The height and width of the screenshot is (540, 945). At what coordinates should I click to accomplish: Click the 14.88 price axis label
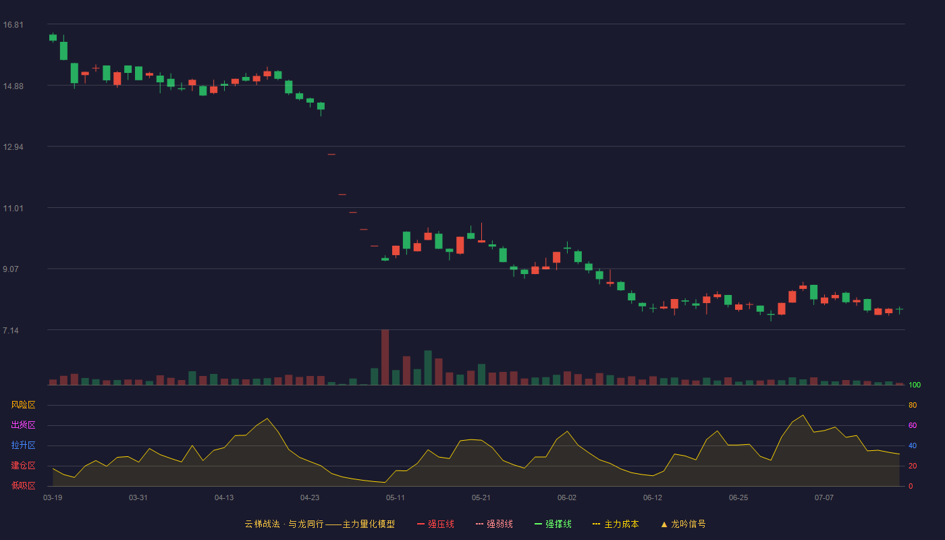13,86
